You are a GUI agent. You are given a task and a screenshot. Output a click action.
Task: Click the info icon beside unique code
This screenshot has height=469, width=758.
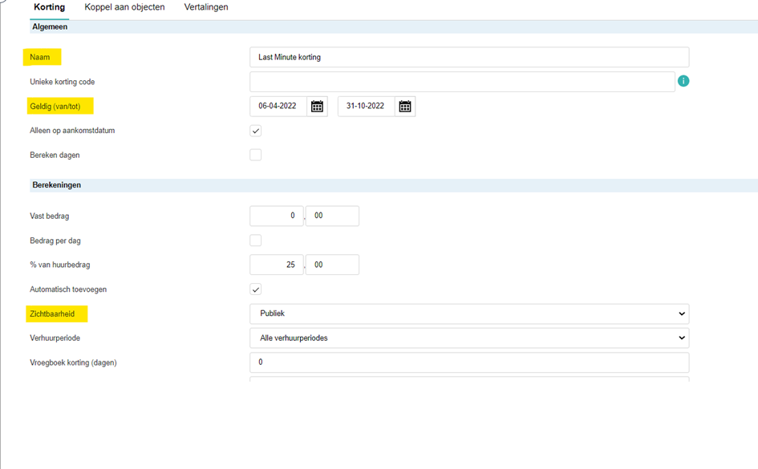point(683,81)
